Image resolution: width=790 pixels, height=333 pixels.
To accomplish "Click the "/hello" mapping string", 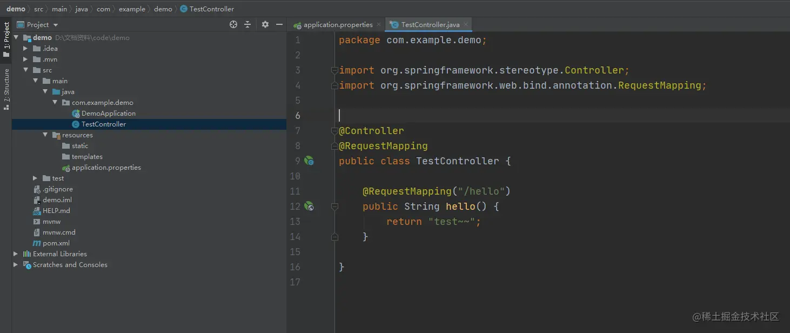I will (x=481, y=191).
